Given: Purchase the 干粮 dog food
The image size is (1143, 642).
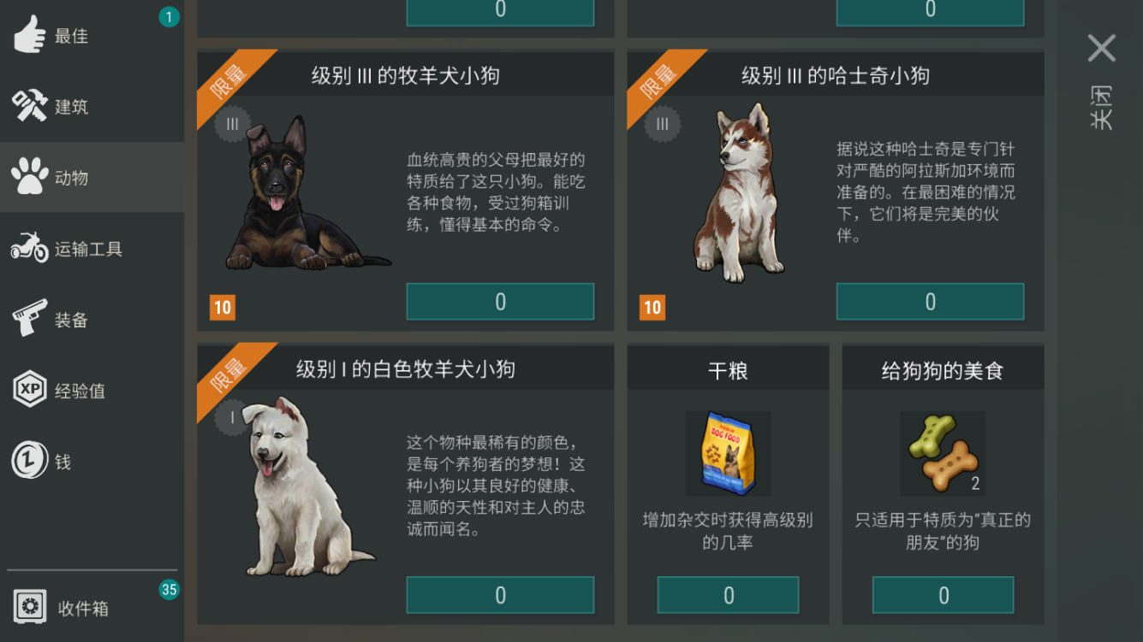Looking at the screenshot, I should pos(728,595).
